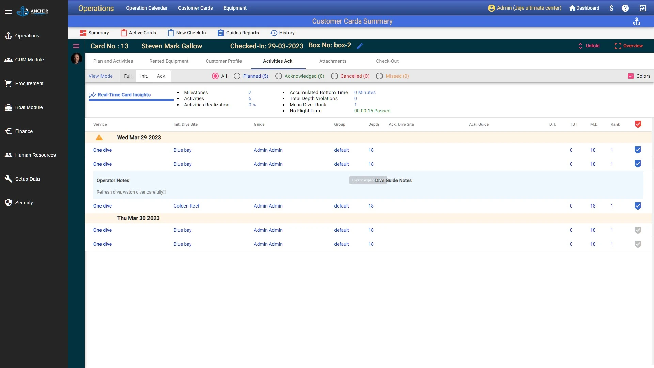Switch to the Customer Profile tab
This screenshot has width=654, height=368.
pos(224,61)
